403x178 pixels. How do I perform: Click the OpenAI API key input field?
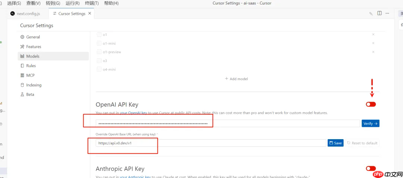[228, 124]
